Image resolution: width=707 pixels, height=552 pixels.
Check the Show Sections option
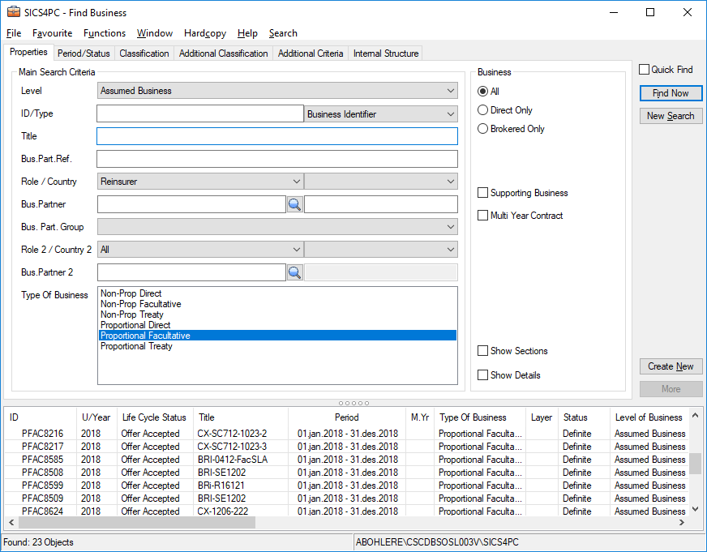[483, 351]
